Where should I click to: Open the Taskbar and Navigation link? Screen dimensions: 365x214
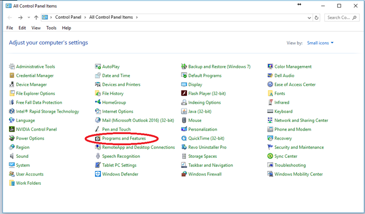(x=210, y=165)
